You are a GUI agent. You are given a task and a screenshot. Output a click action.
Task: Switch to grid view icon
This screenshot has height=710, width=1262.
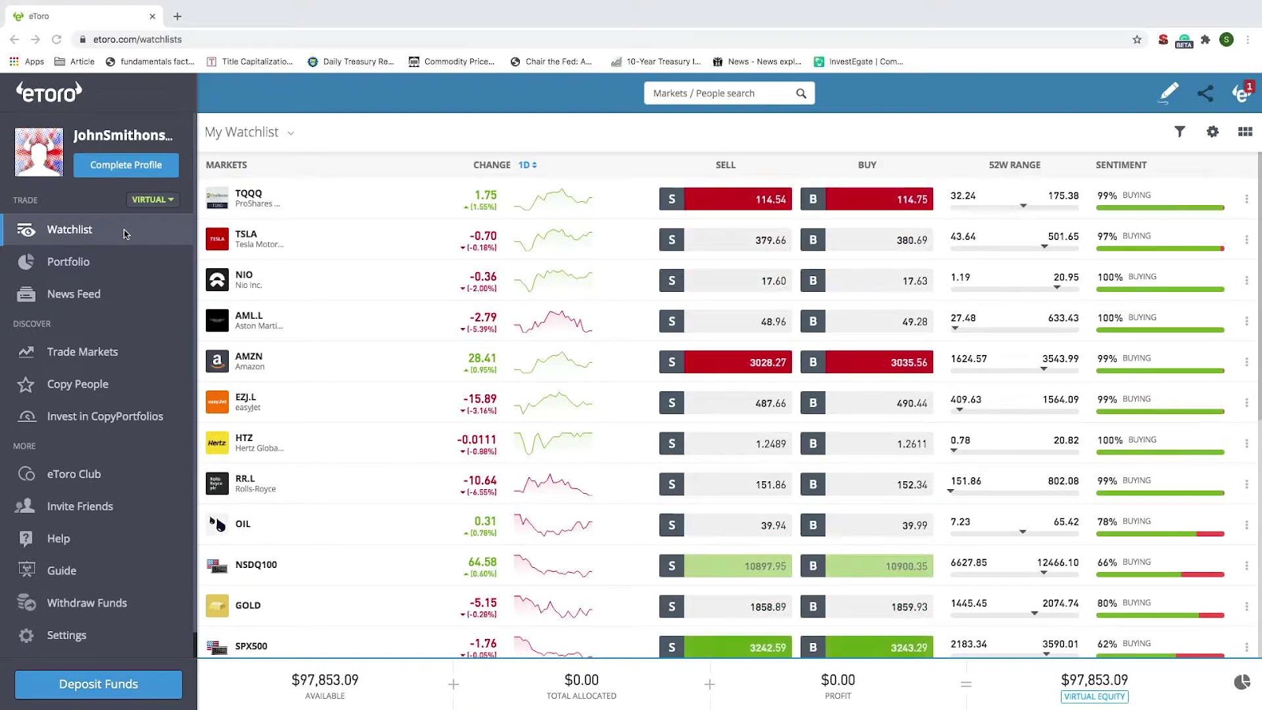pos(1245,132)
